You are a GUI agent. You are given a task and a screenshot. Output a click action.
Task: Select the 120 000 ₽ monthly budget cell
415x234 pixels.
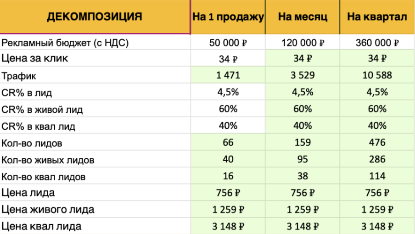(x=303, y=43)
